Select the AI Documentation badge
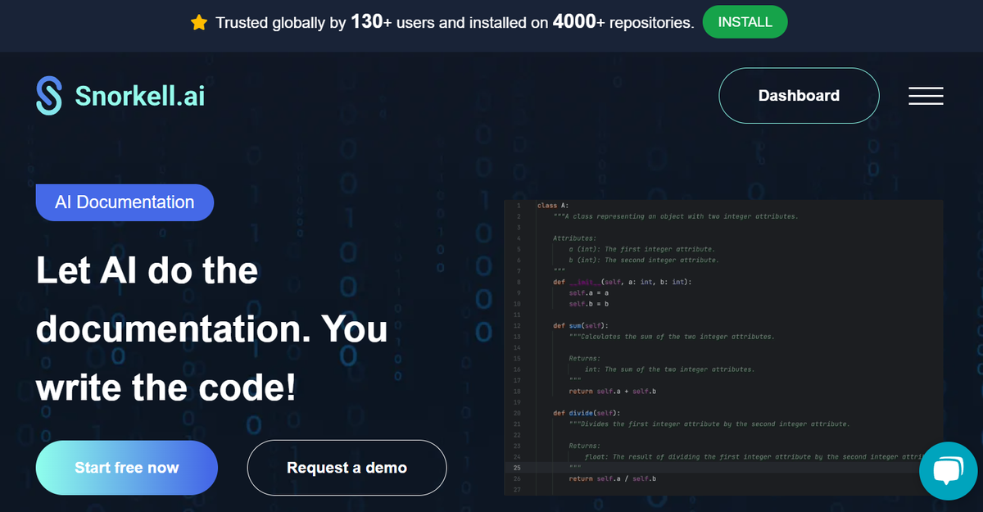The width and height of the screenshot is (983, 512). pos(125,202)
